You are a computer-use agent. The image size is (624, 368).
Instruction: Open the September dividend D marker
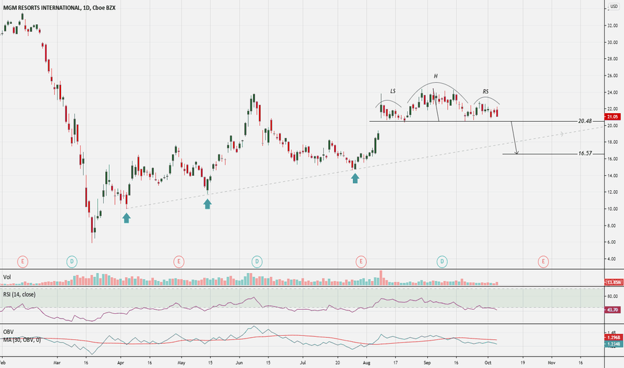tap(442, 262)
